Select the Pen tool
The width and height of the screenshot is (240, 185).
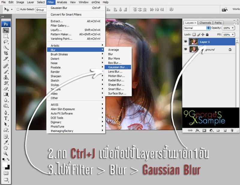[x=6, y=113]
